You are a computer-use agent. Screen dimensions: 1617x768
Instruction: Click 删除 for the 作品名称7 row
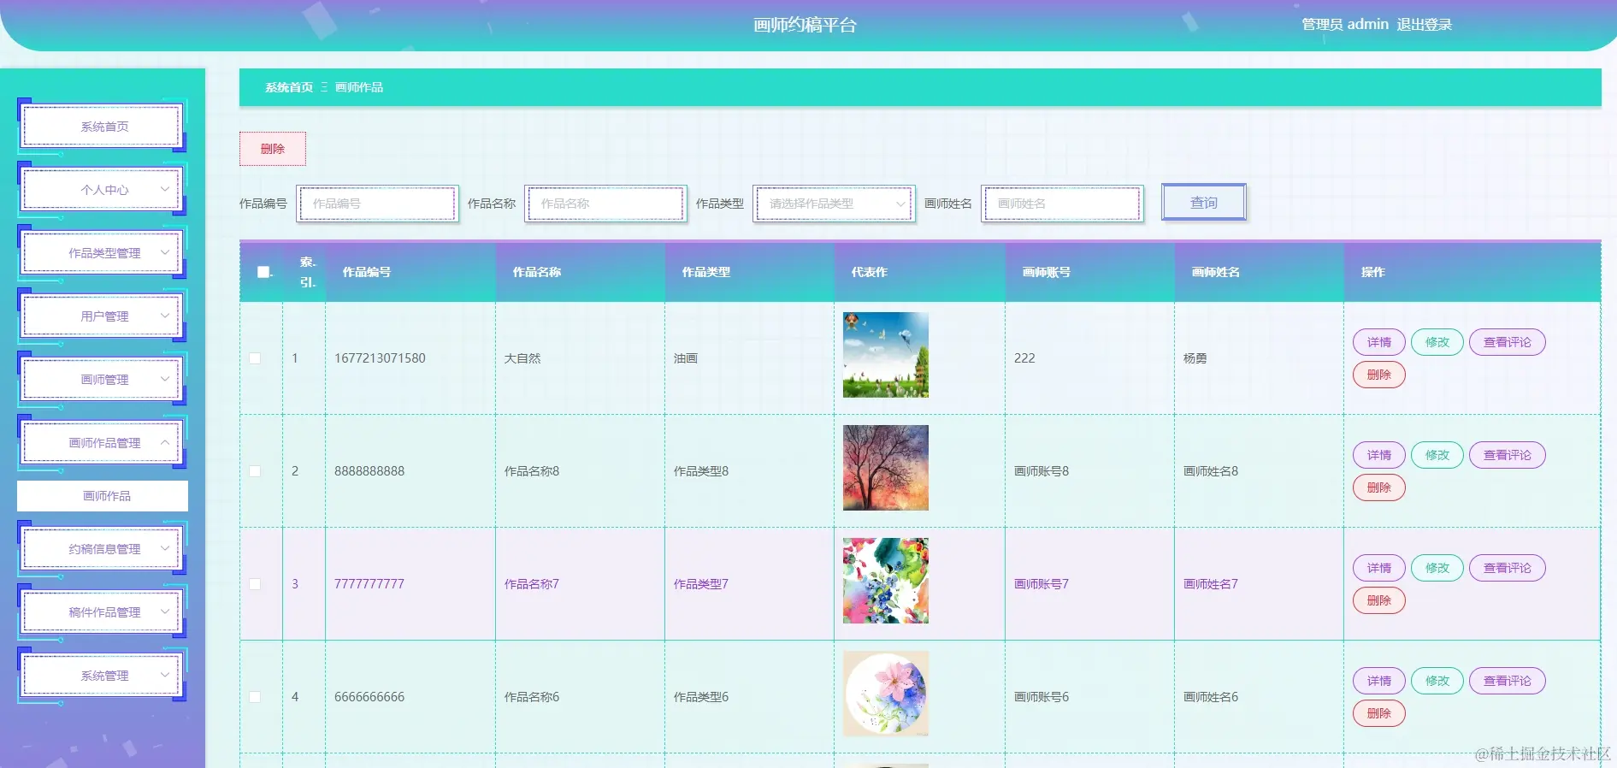click(x=1379, y=600)
